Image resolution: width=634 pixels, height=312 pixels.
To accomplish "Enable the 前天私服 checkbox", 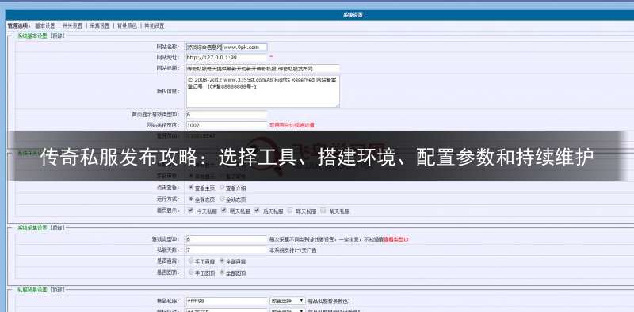I will click(323, 211).
